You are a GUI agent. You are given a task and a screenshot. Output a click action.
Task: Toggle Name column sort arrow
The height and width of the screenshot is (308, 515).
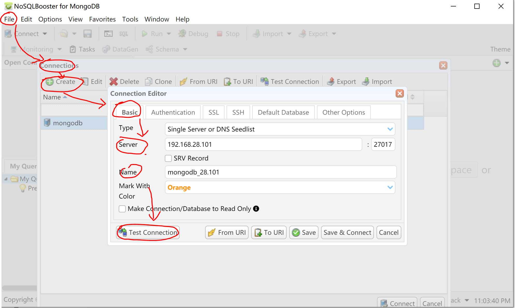click(65, 97)
